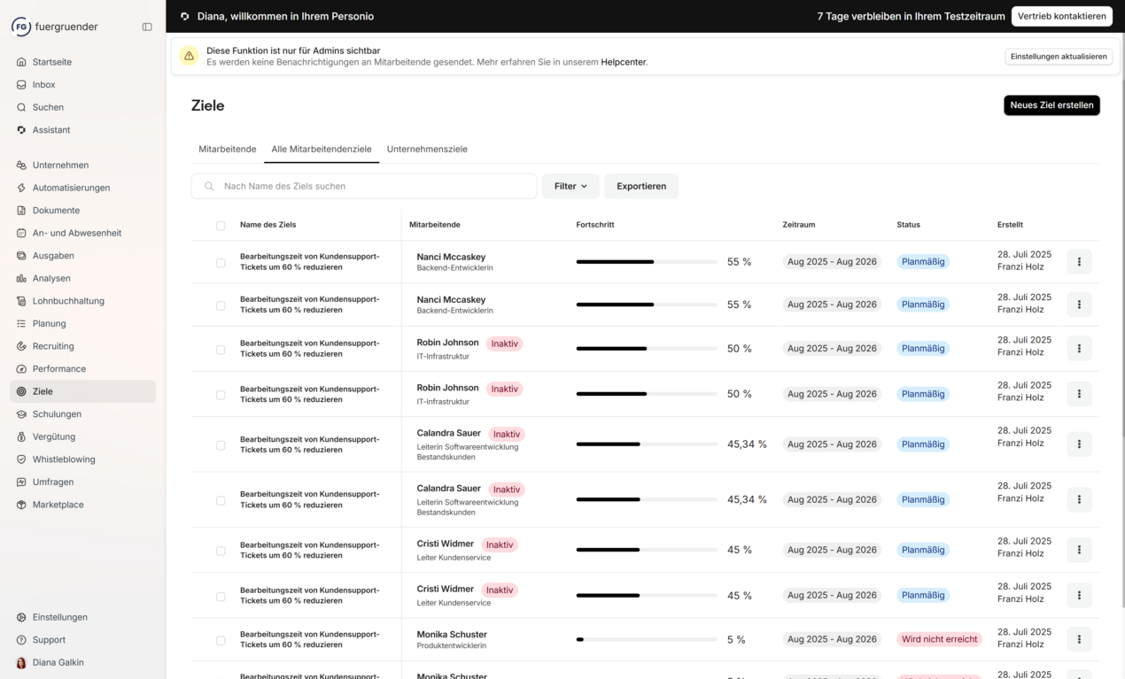This screenshot has height=679, width=1125.
Task: Click the Exportieren button
Action: point(641,186)
